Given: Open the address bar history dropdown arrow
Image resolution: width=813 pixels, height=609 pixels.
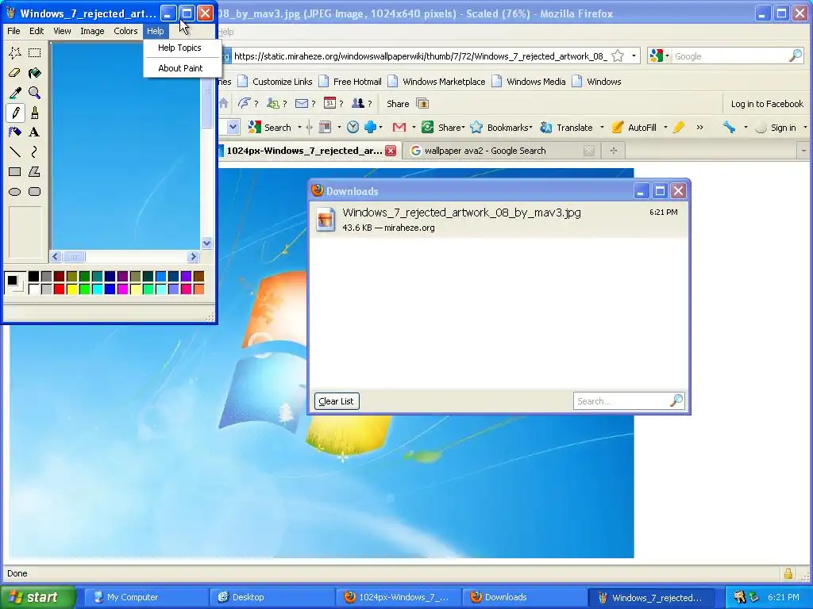Looking at the screenshot, I should 634,56.
